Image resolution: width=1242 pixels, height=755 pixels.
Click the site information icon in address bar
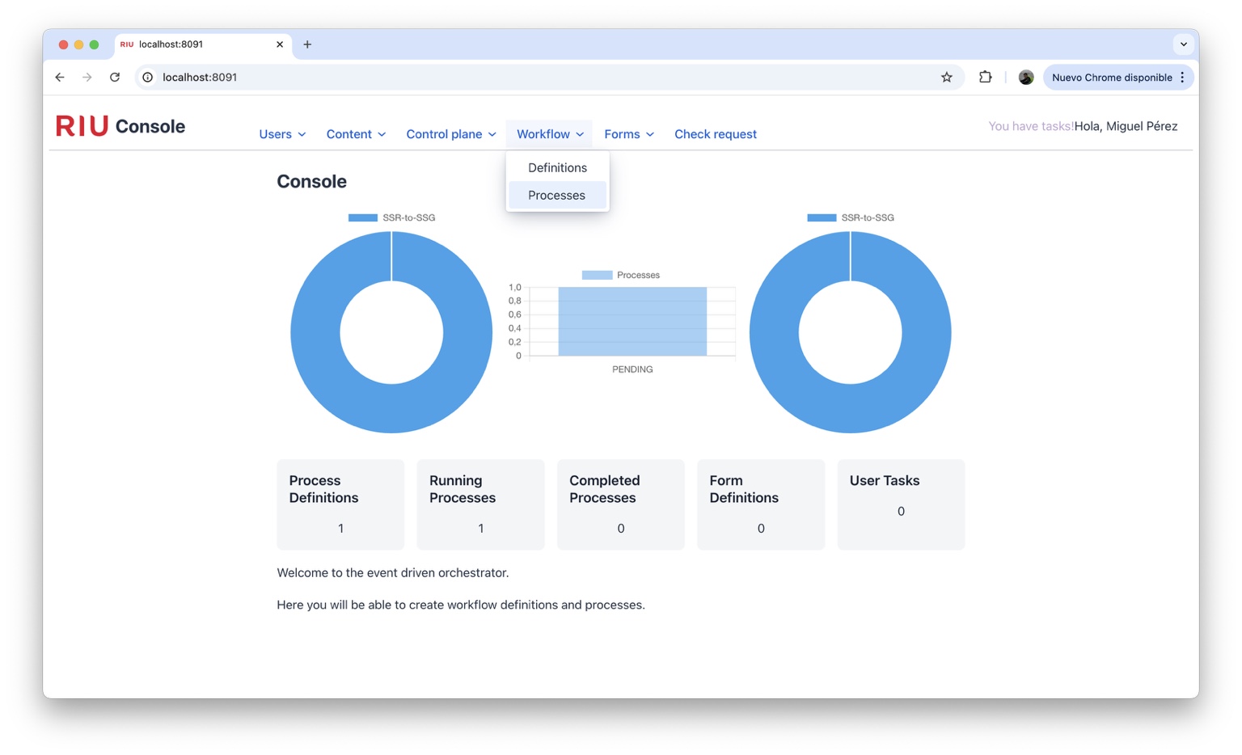point(147,77)
